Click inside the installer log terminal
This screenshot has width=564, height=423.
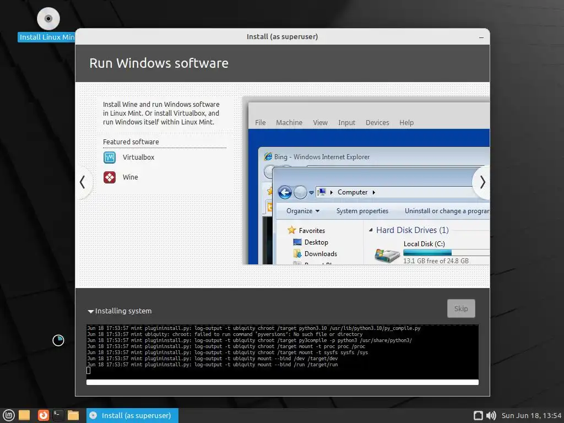pos(283,351)
